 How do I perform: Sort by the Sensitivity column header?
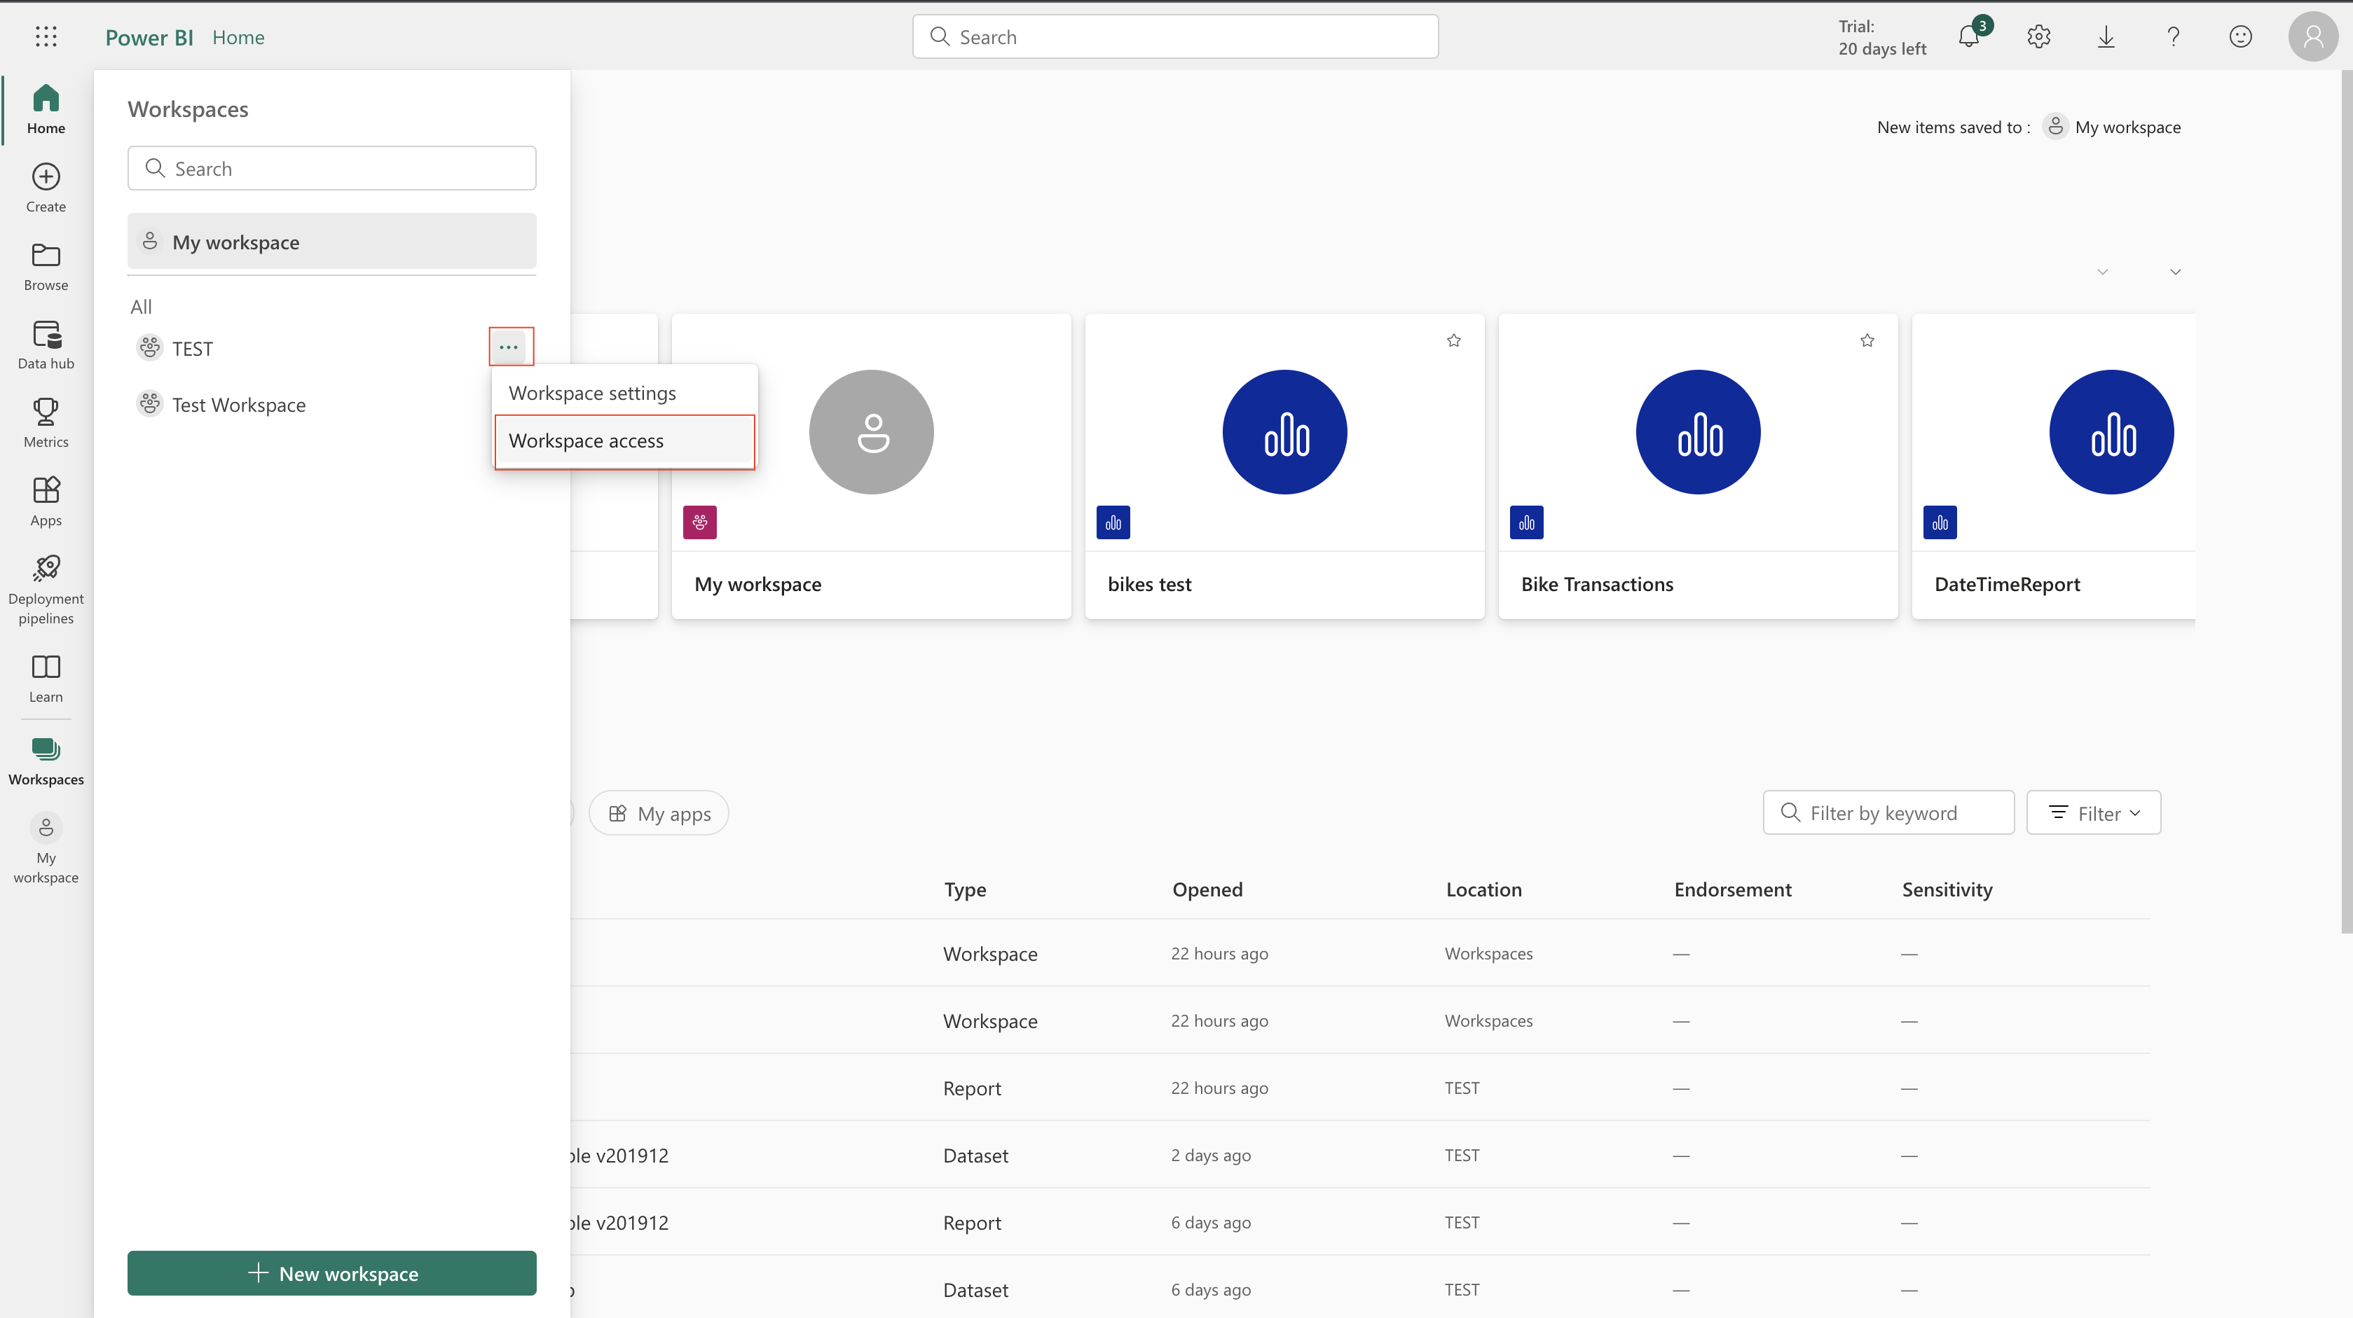tap(1947, 890)
